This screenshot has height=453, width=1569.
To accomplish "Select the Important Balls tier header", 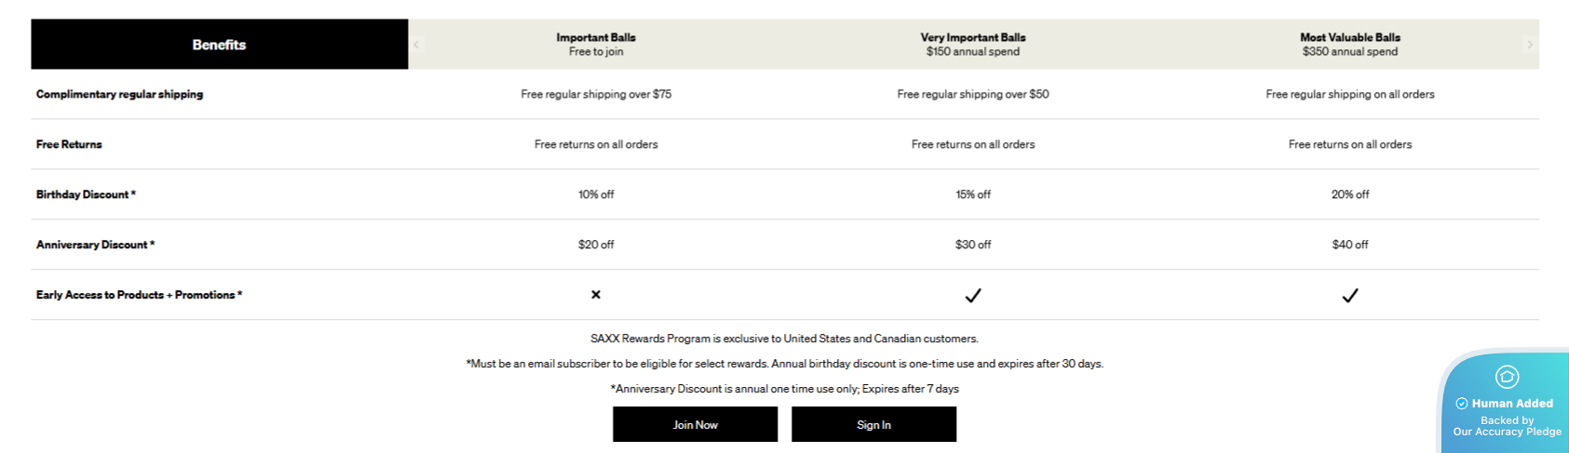I will (x=596, y=45).
